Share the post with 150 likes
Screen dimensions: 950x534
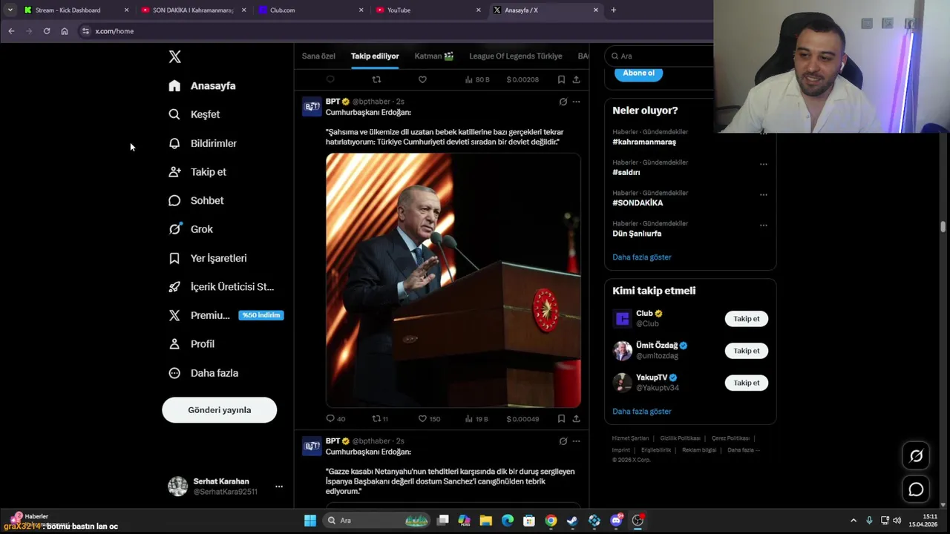click(x=576, y=419)
